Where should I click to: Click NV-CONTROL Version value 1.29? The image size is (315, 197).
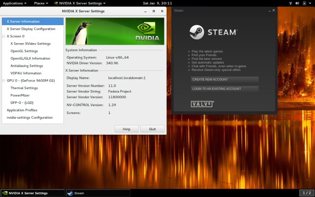point(112,105)
